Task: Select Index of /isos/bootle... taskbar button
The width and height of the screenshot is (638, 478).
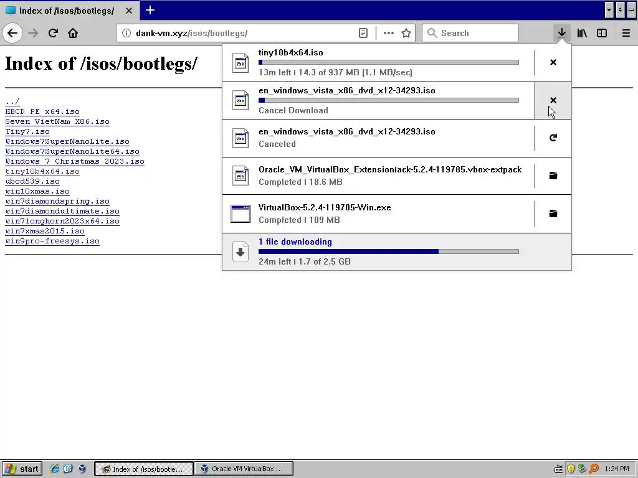Action: click(x=144, y=469)
